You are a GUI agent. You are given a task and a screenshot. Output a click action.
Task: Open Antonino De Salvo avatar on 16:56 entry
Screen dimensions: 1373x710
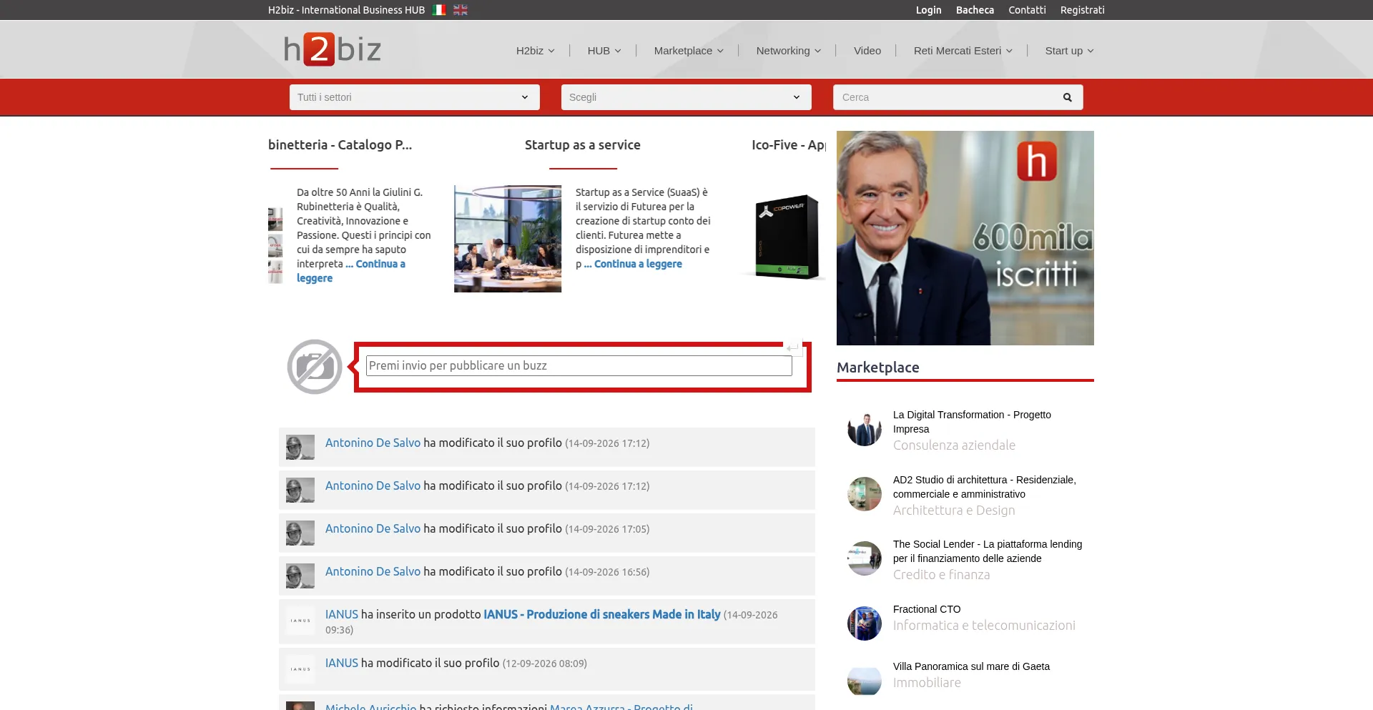coord(300,576)
